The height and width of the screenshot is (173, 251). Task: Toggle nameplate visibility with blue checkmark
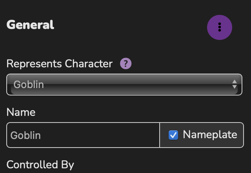click(x=173, y=135)
